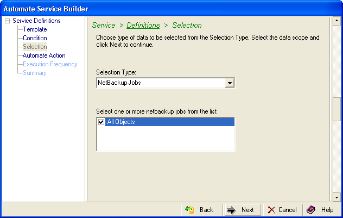Click the Service Definitions root label

(x=36, y=21)
